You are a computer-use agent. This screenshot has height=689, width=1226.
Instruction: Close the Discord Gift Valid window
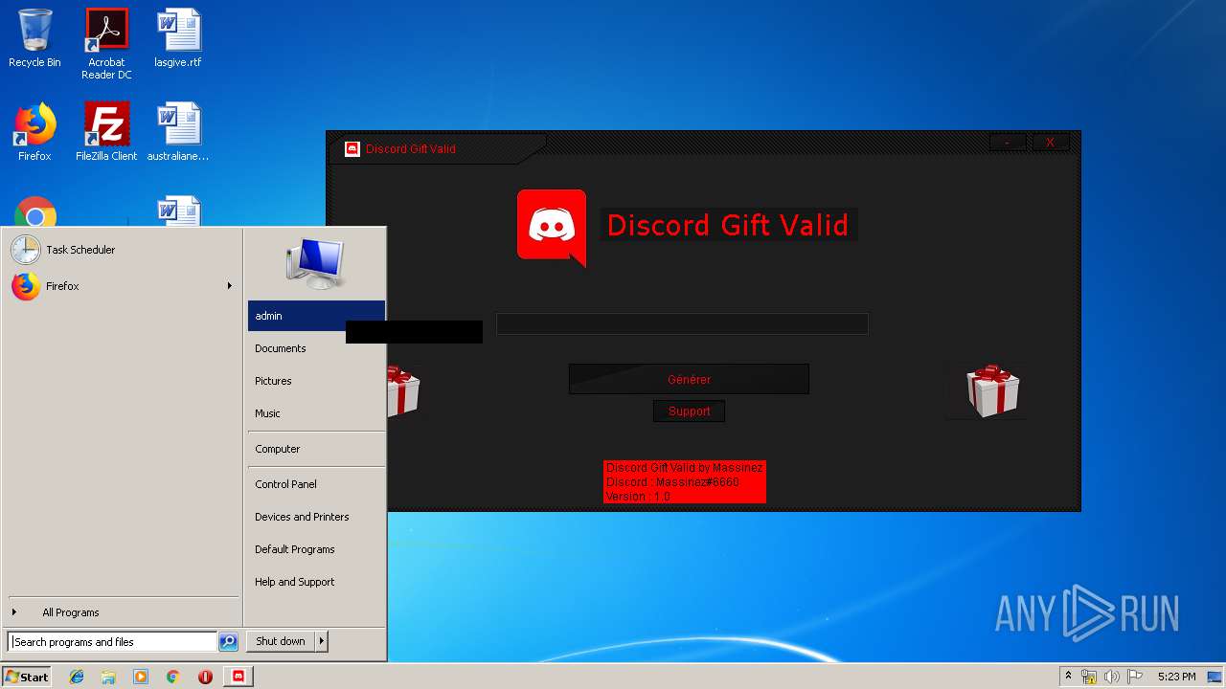pyautogui.click(x=1051, y=143)
